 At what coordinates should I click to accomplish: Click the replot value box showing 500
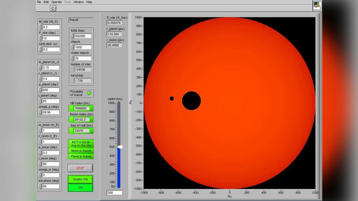[115, 193]
